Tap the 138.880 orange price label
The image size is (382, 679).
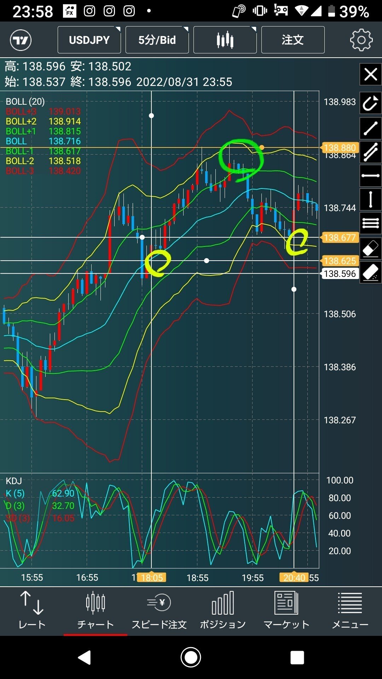tap(340, 147)
